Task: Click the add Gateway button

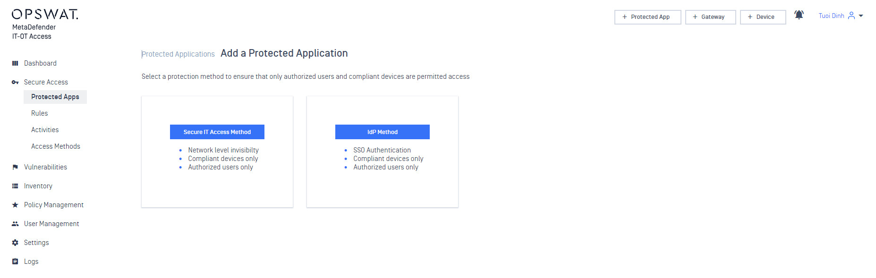Action: [x=710, y=17]
